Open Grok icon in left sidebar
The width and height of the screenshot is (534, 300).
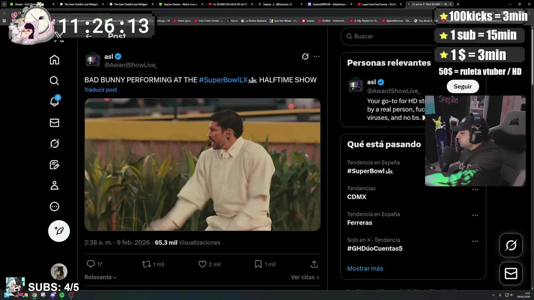[54, 144]
